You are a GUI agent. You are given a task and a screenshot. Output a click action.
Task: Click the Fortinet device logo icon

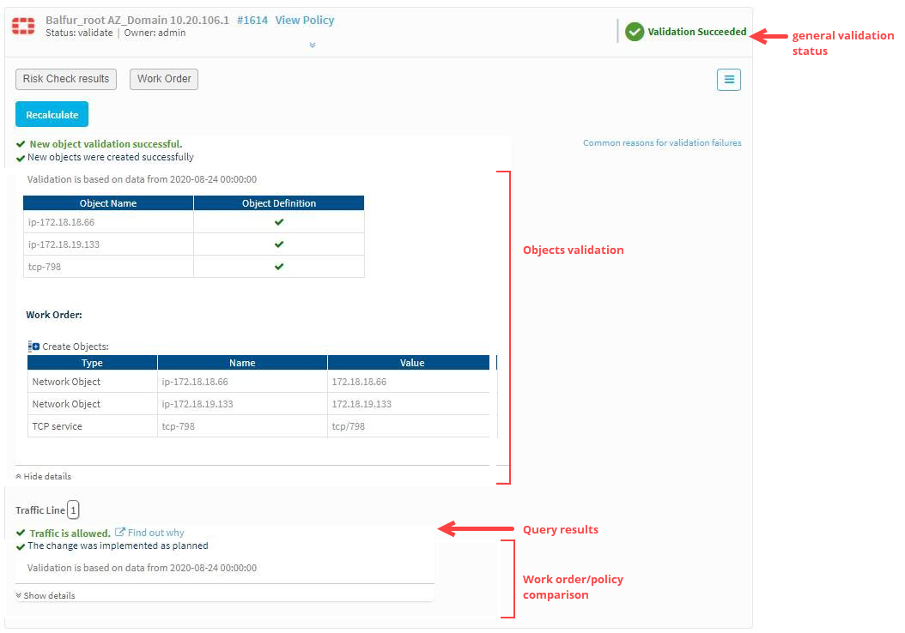[23, 26]
